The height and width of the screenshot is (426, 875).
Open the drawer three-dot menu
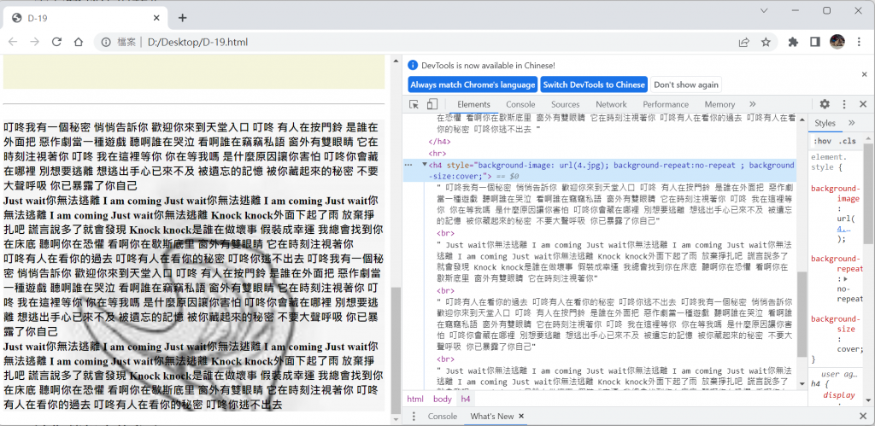tap(414, 416)
